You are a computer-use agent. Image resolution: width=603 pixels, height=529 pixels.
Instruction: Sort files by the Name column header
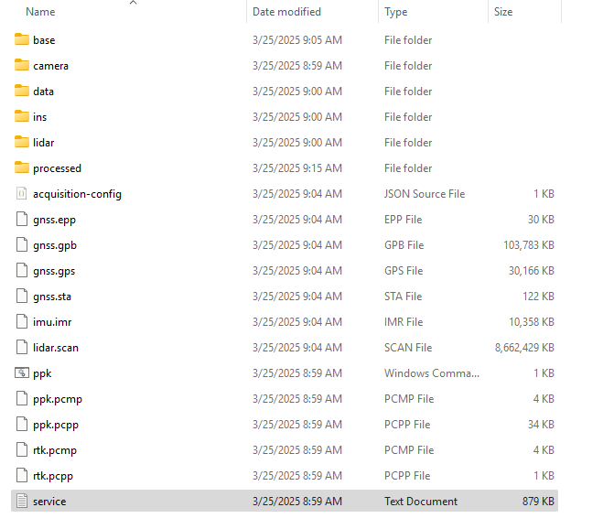pos(40,12)
